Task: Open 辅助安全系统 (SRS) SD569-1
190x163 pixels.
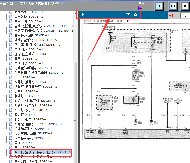Action: click(38, 40)
